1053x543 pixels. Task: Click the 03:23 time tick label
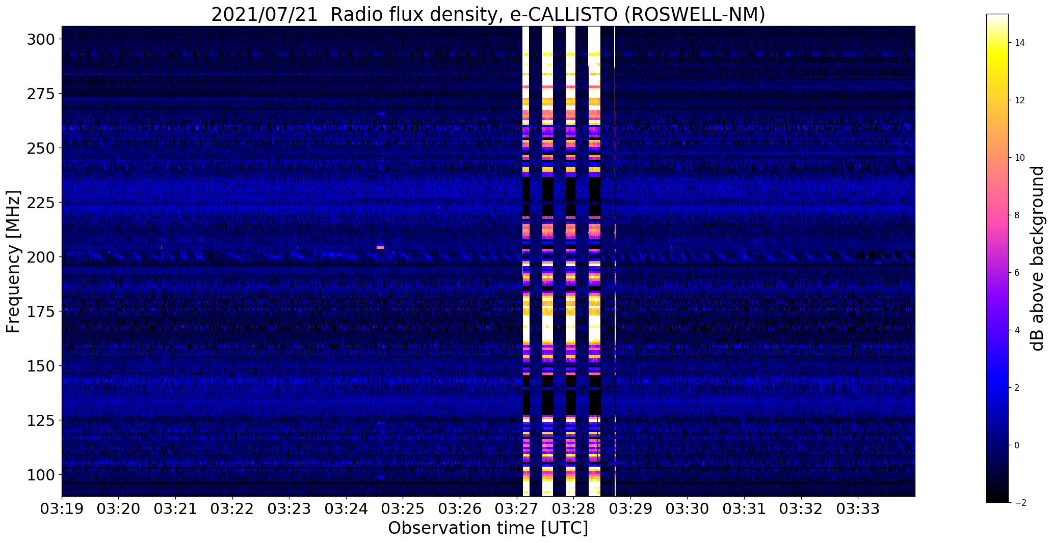289,509
